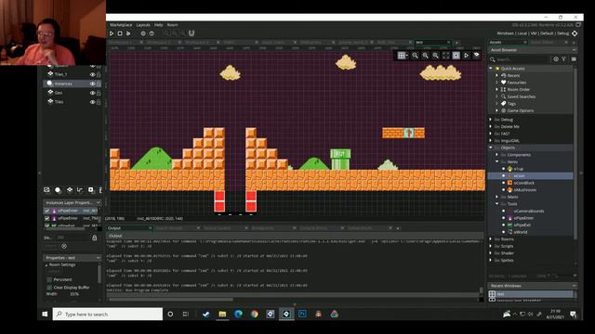The width and height of the screenshot is (595, 334).
Task: Toggle the room editor grid icon
Action: point(401,56)
